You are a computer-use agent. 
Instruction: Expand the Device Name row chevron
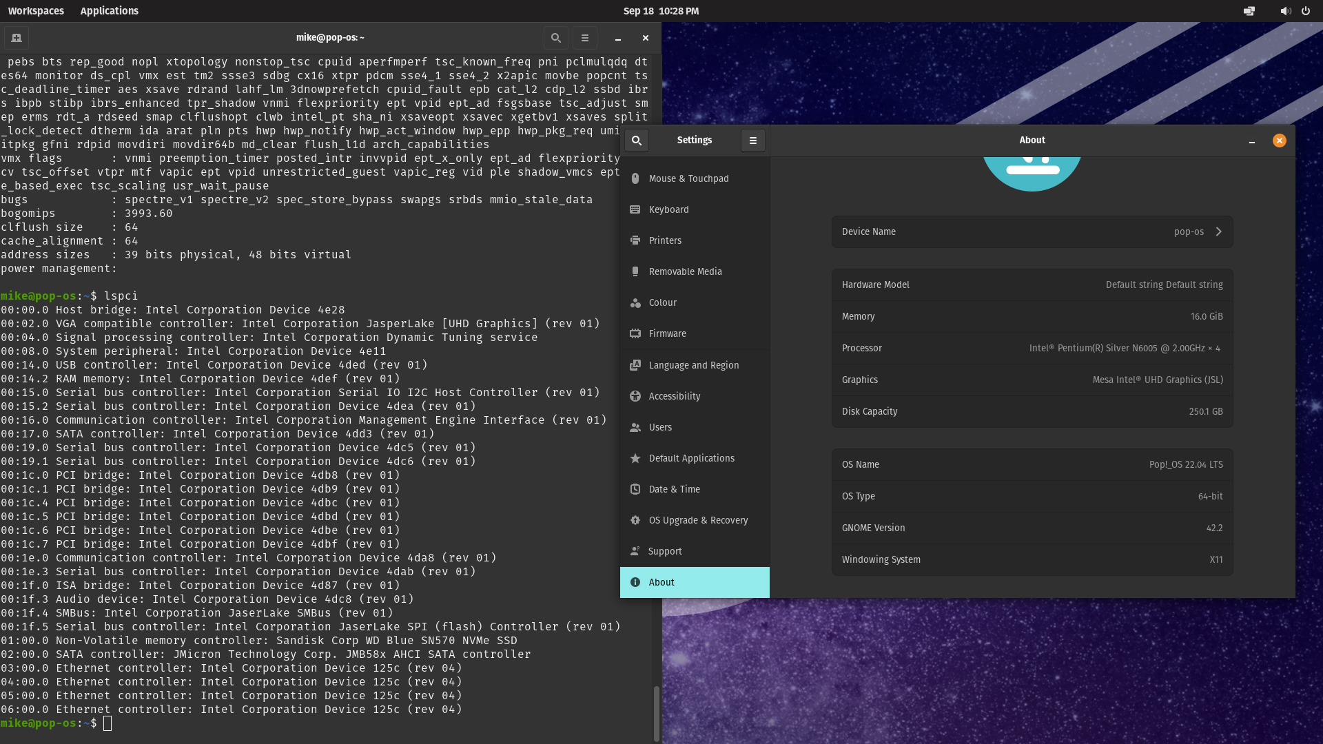[x=1218, y=231]
